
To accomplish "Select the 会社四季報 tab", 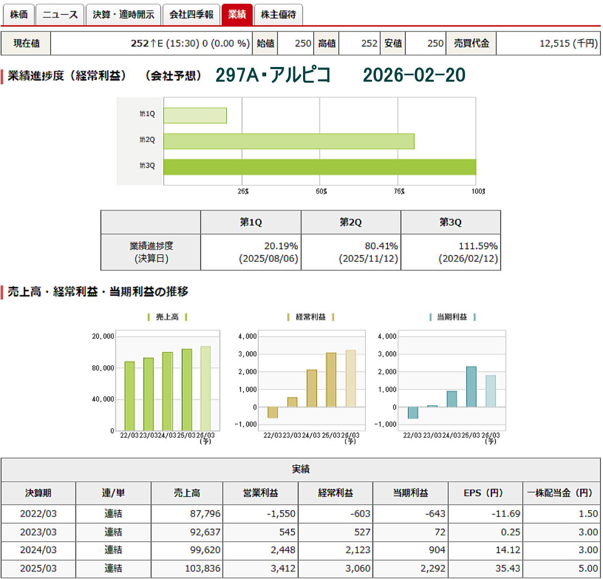I will coord(191,14).
